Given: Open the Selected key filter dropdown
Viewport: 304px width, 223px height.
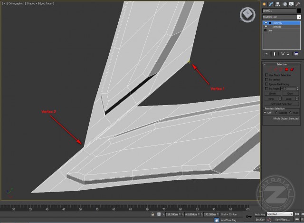Looking at the screenshot, I should (x=280, y=214).
